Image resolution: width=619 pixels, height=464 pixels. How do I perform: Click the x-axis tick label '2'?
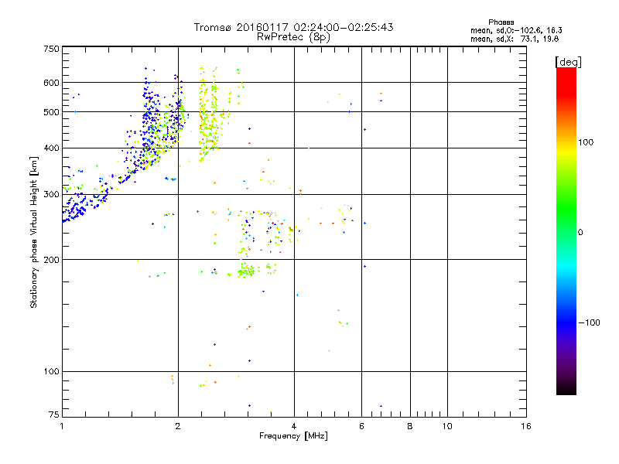click(178, 426)
